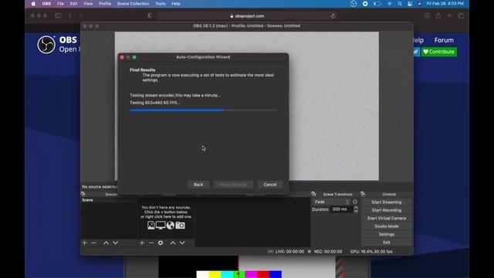Click the browser globe icon in Sources
The width and height of the screenshot is (494, 278).
pos(171,225)
